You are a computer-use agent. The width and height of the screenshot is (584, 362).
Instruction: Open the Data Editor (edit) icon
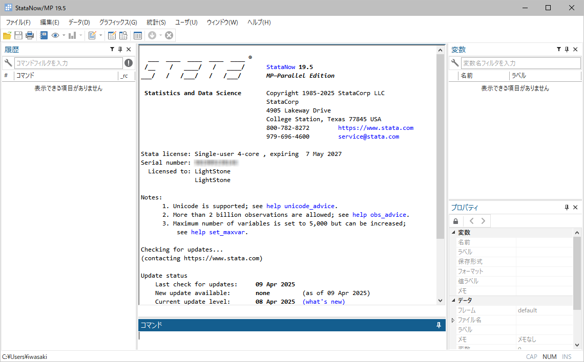coord(112,35)
